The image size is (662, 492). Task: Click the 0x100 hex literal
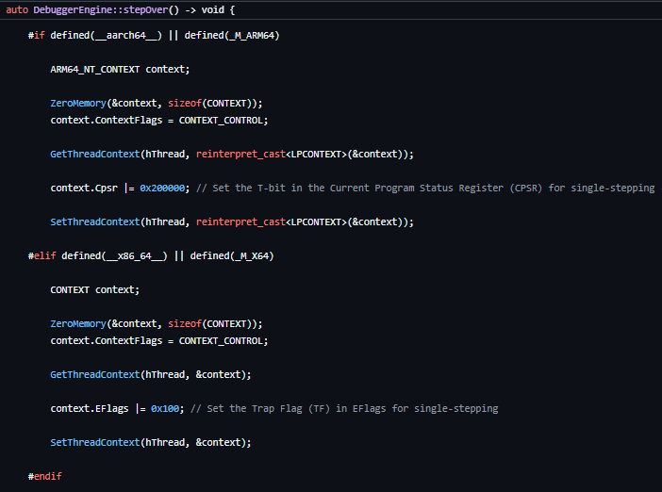(165, 408)
